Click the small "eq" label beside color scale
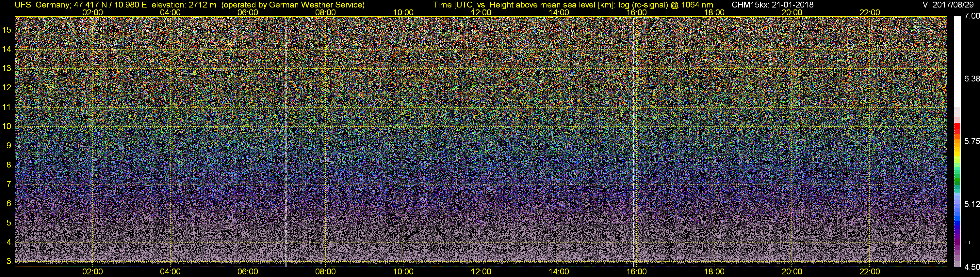The image size is (980, 277). coord(968,242)
